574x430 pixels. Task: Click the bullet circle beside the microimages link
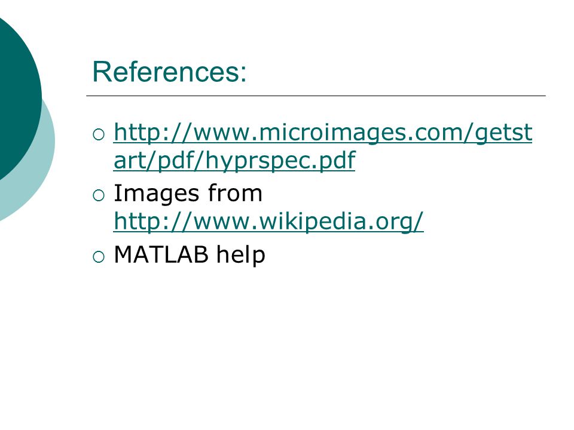click(99, 135)
